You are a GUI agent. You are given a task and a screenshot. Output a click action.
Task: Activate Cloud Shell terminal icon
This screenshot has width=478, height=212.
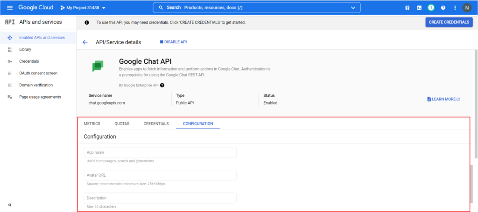click(419, 8)
